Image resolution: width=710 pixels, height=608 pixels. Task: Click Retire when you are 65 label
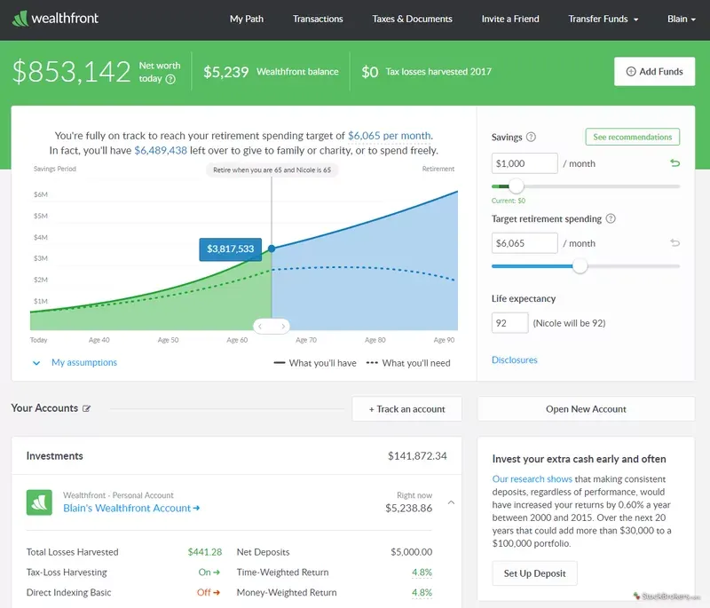click(272, 170)
